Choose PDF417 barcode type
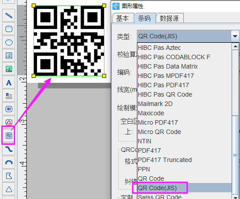This screenshot has height=199, width=240. point(184,150)
